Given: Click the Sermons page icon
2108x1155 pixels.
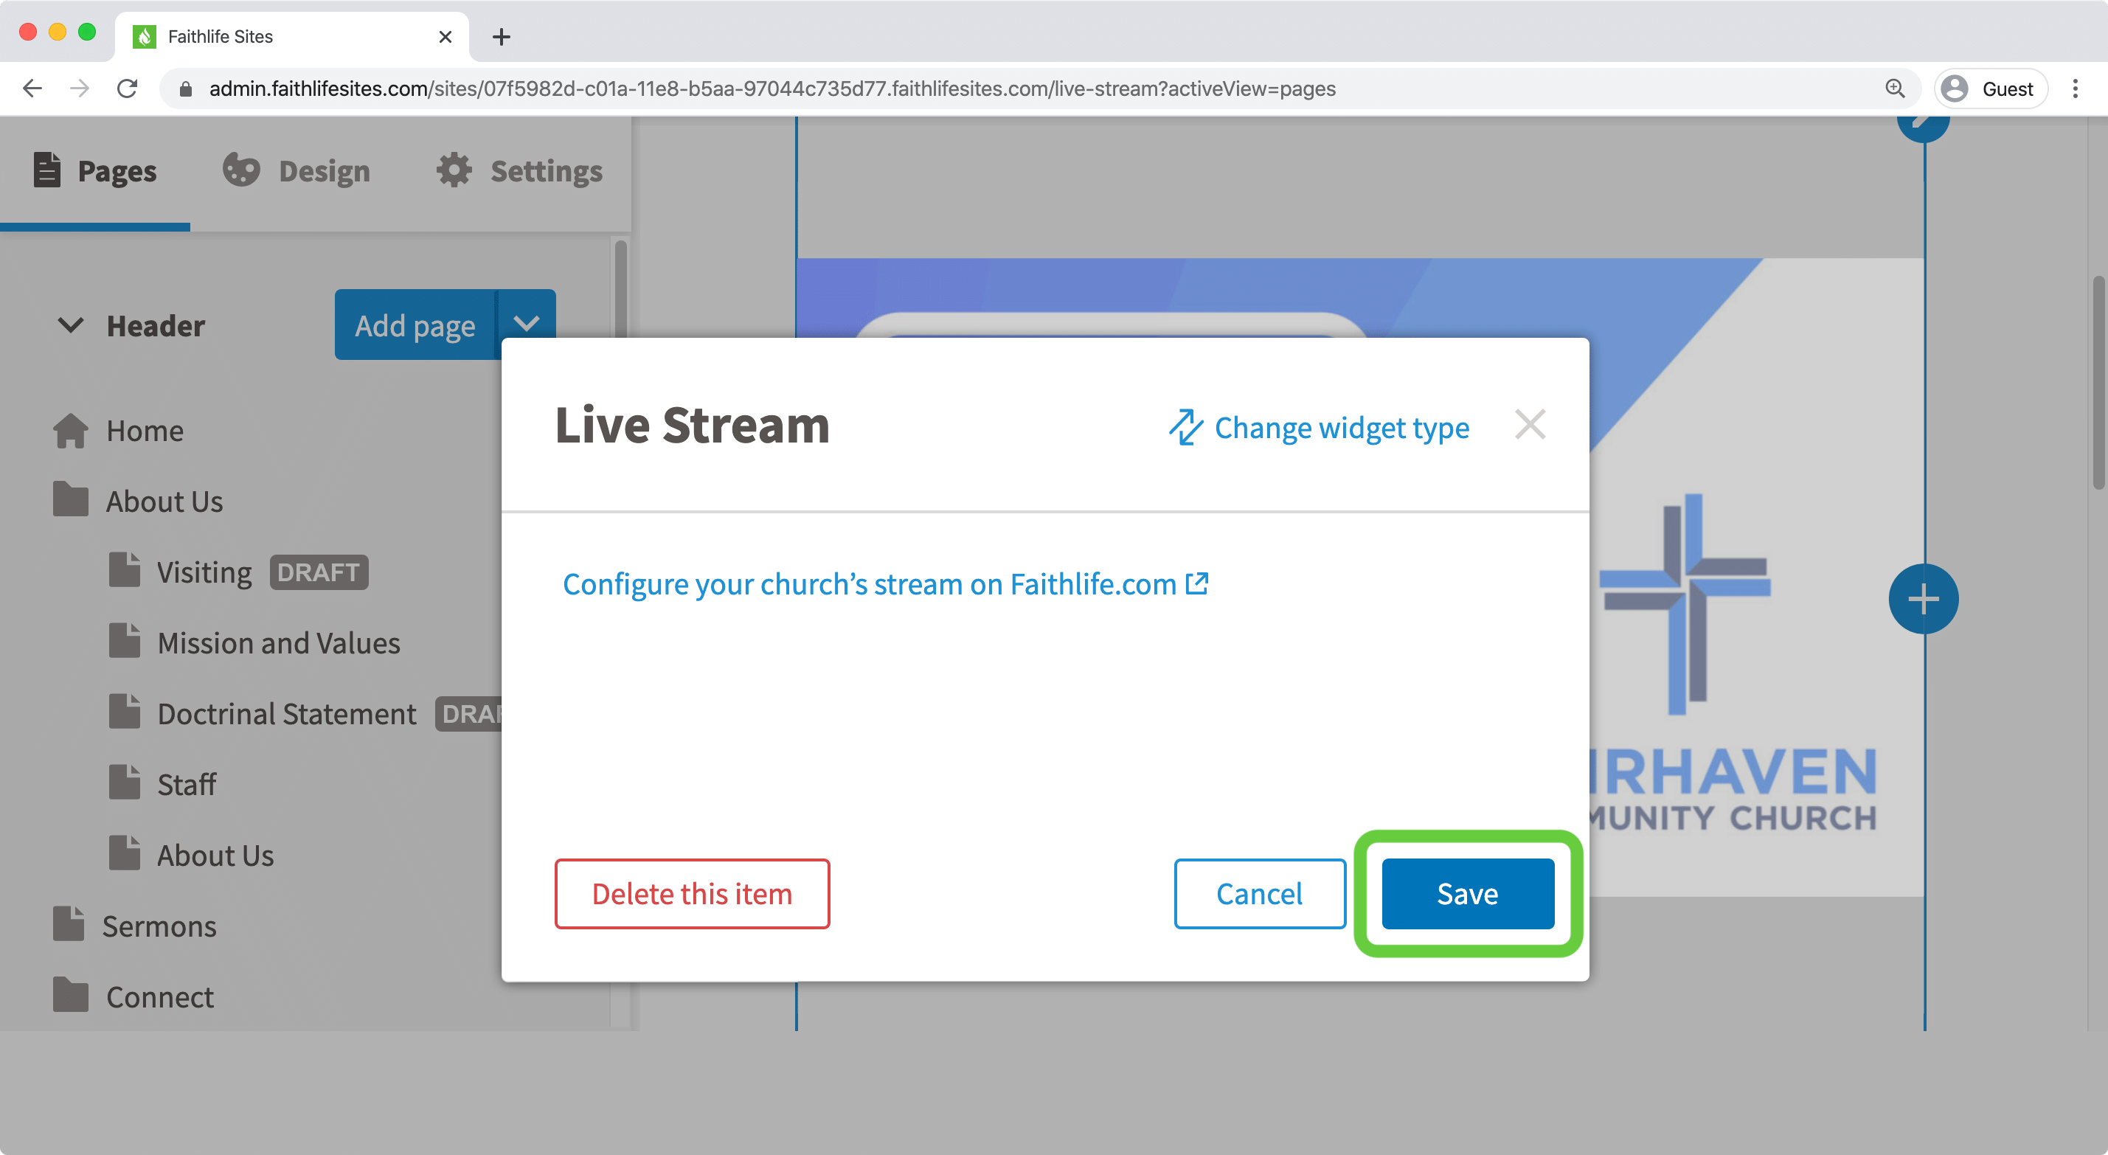Looking at the screenshot, I should [x=69, y=923].
